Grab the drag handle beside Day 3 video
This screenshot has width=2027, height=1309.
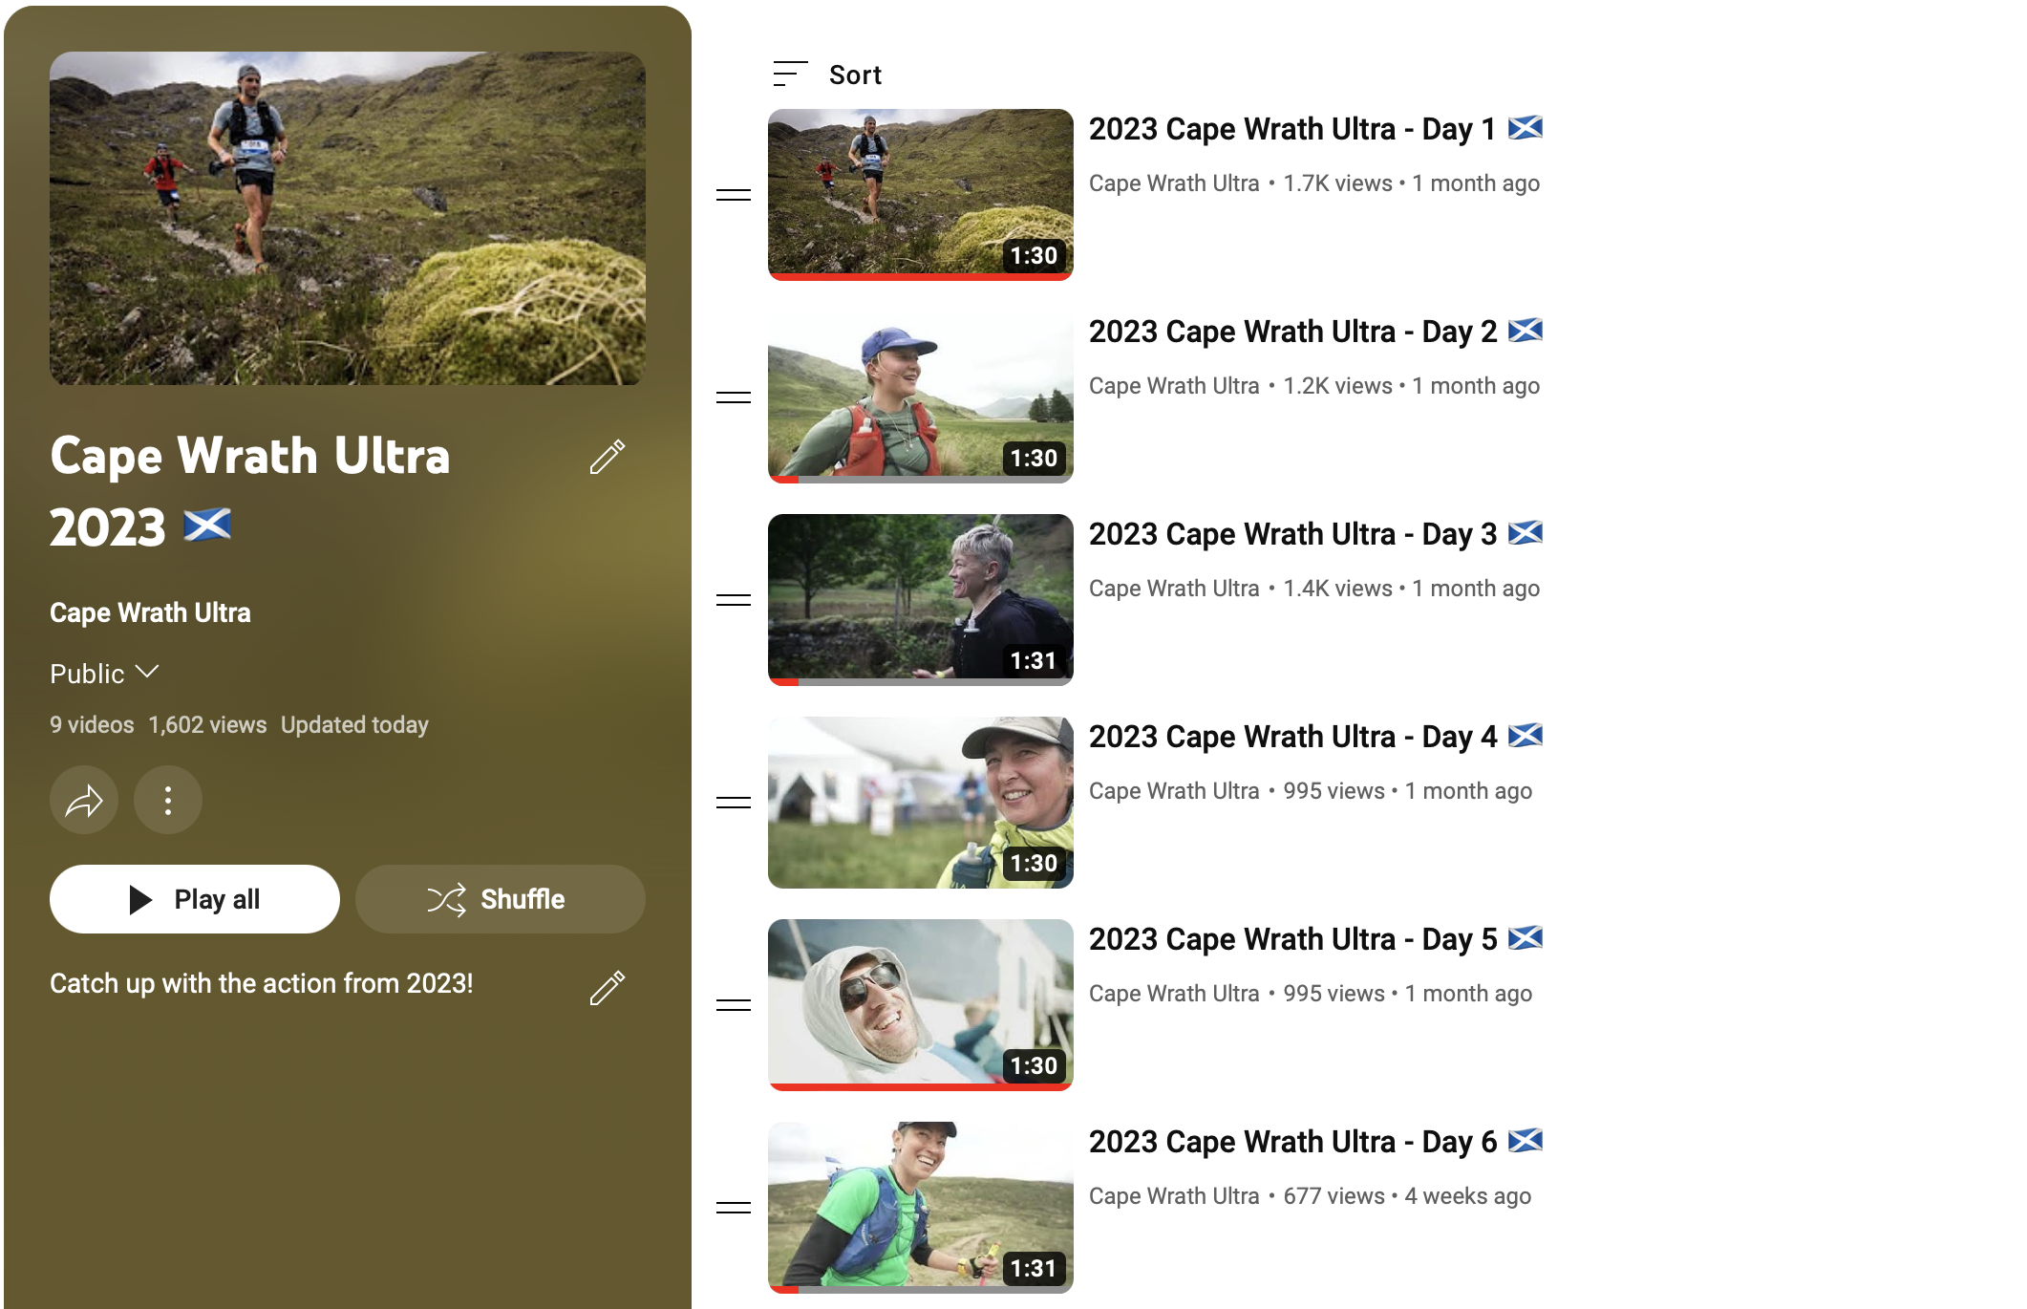tap(734, 600)
